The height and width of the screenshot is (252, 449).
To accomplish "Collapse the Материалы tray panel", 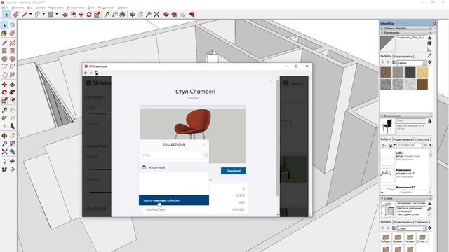I will 406,33.
